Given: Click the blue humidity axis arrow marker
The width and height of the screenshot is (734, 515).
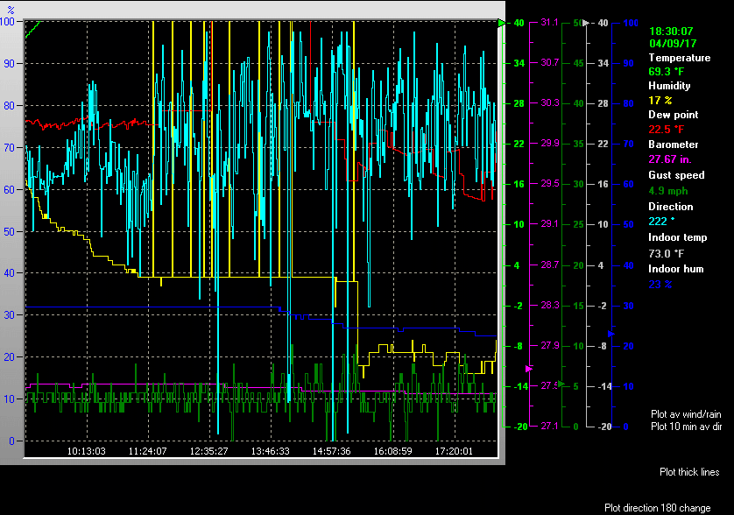Looking at the screenshot, I should 610,334.
